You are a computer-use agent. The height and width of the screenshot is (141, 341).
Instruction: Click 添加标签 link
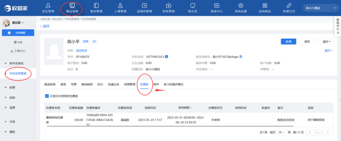click(x=81, y=51)
